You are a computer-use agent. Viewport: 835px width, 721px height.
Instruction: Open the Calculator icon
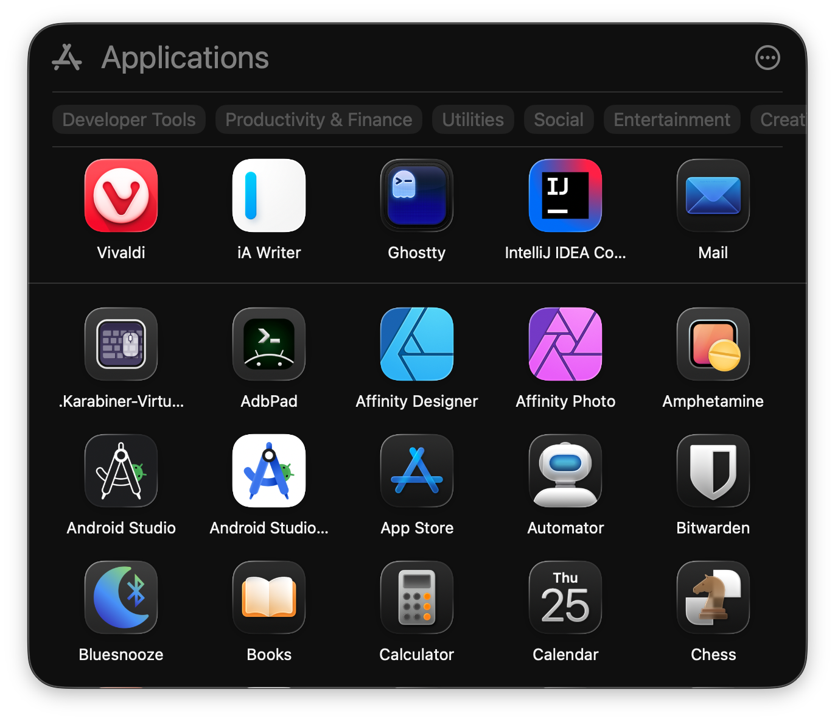(417, 597)
